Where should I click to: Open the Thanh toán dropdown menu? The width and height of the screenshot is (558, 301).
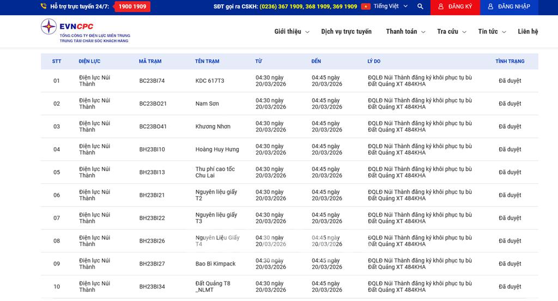click(405, 32)
